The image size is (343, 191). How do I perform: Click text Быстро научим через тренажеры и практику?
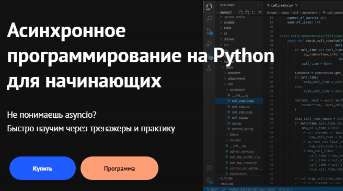pyautogui.click(x=91, y=128)
